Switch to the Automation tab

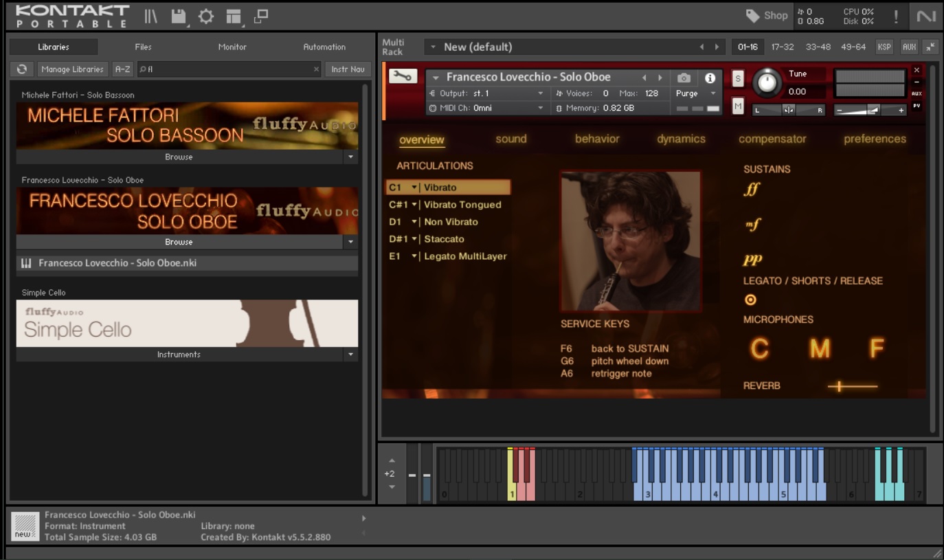point(324,47)
